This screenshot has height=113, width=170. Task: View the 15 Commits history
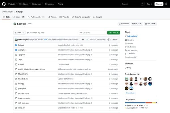(x=112, y=40)
